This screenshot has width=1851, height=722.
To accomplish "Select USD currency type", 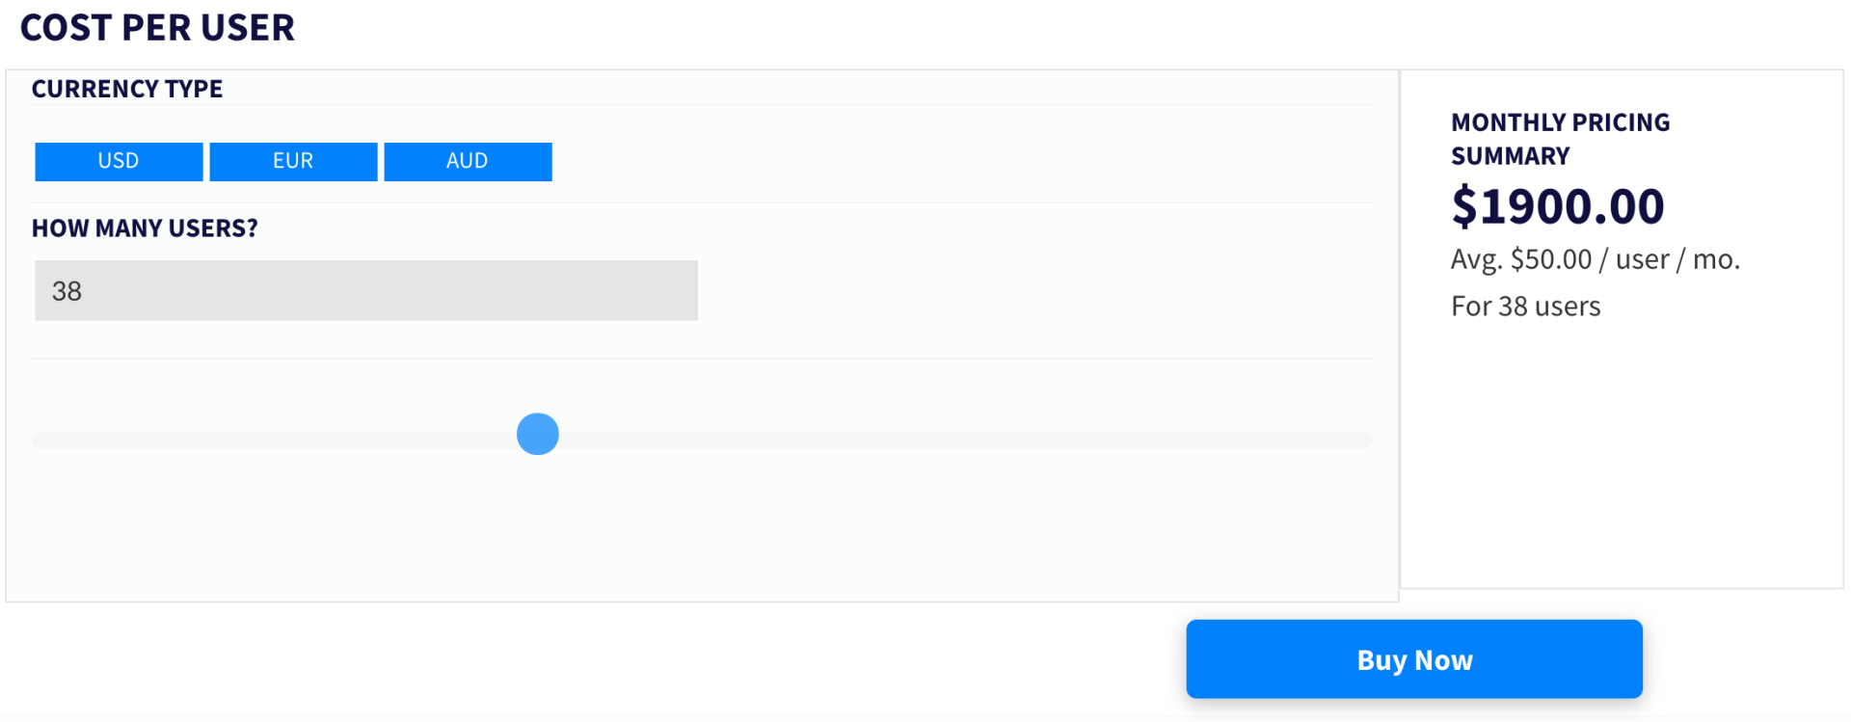I will tap(119, 161).
